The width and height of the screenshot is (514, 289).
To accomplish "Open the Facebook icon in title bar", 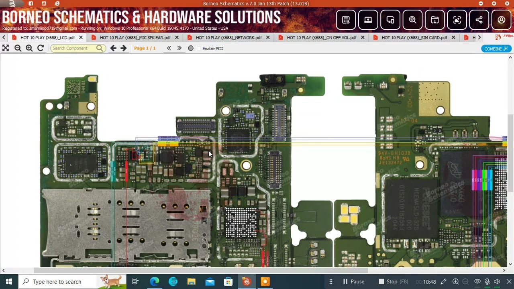I will pyautogui.click(x=31, y=4).
